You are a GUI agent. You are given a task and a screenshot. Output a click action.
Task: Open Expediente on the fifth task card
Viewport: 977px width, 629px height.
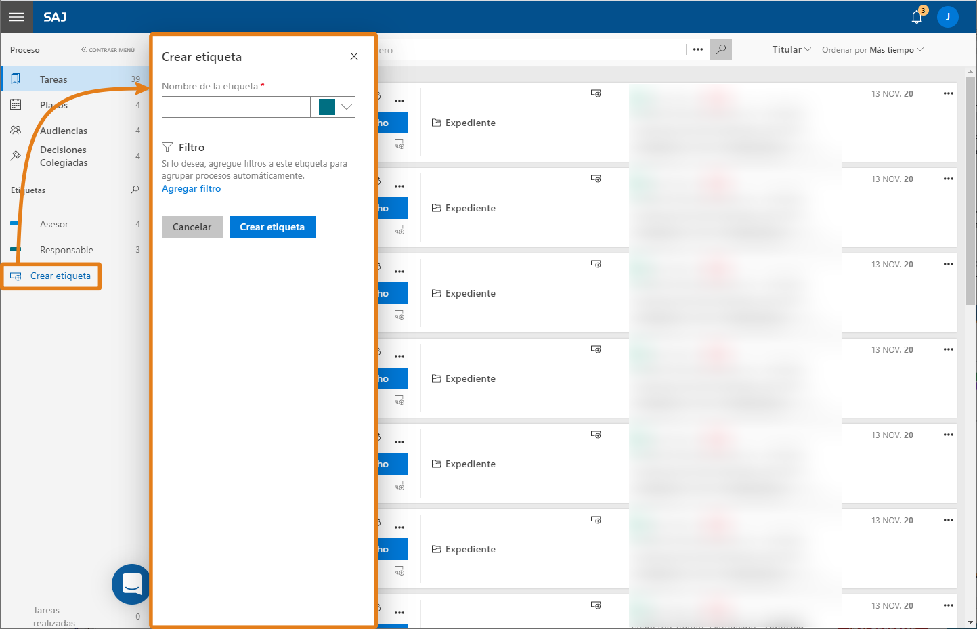click(x=464, y=464)
